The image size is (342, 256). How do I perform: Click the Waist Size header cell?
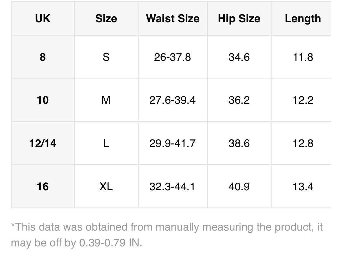(173, 18)
